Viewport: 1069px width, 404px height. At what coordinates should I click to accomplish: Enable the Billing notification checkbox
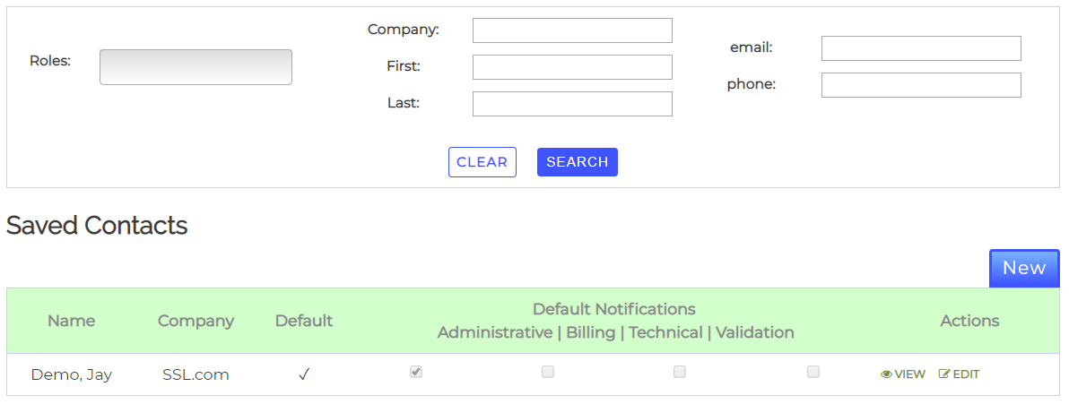(x=548, y=372)
